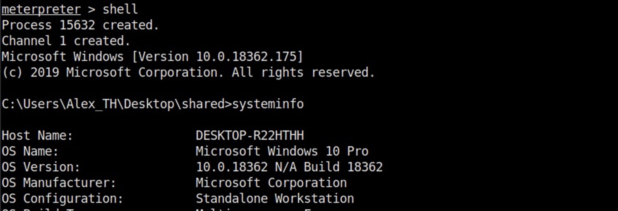Click the 'Build 18362' text in OS Version
The height and width of the screenshot is (211, 618).
(343, 167)
